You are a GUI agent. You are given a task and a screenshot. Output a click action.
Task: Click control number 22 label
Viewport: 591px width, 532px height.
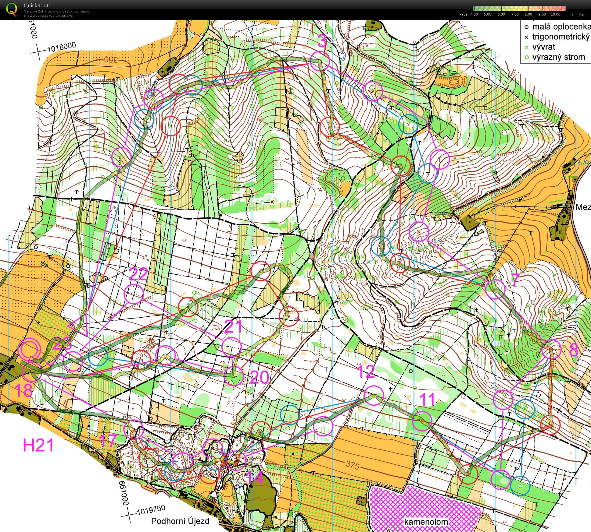click(138, 274)
